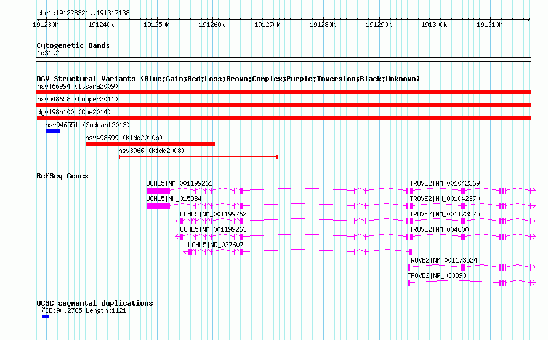Click the red dgv498n100 (Coe2014) loss bar
The width and height of the screenshot is (548, 340).
pos(283,118)
